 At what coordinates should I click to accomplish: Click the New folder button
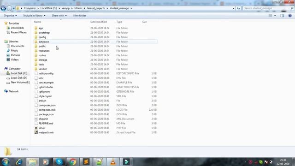click(x=80, y=16)
